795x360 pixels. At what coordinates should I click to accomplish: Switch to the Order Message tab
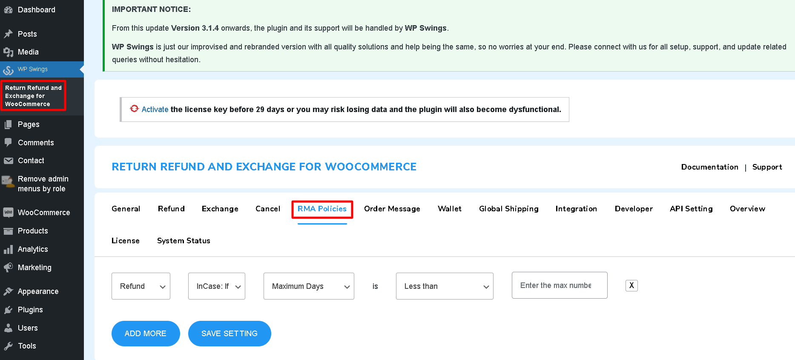[x=392, y=209]
